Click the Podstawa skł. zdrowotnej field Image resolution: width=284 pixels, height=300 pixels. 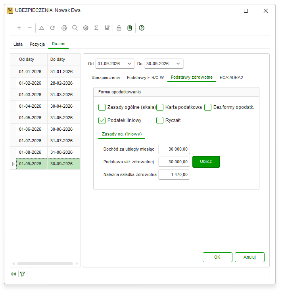coord(174,162)
